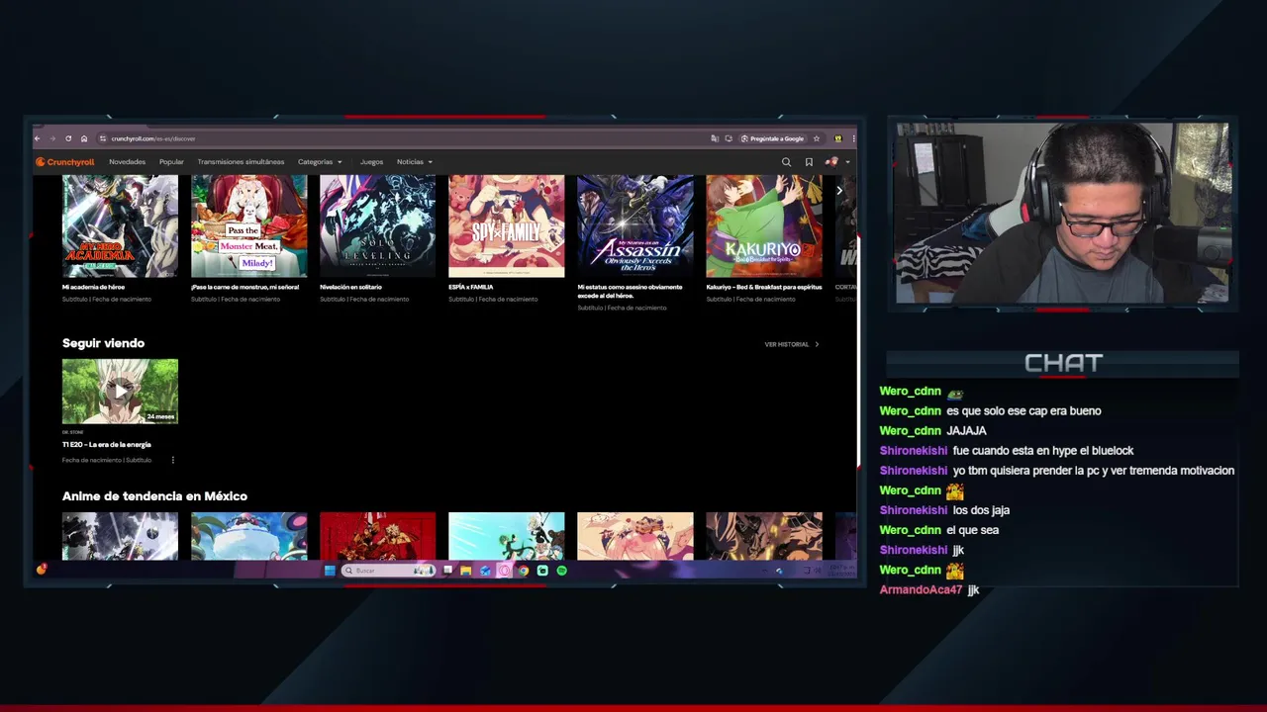Screen dimensions: 1267x712
Task: Bookmark this page with the star icon
Action: pos(818,138)
